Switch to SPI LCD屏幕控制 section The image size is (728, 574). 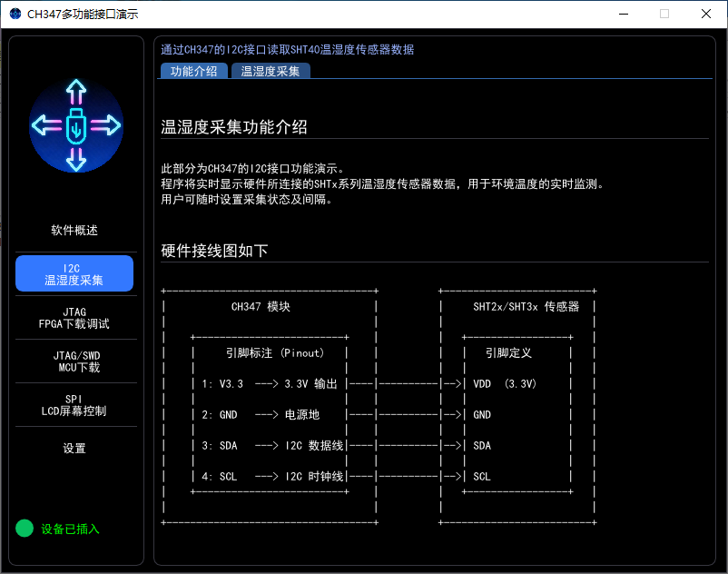(x=74, y=405)
